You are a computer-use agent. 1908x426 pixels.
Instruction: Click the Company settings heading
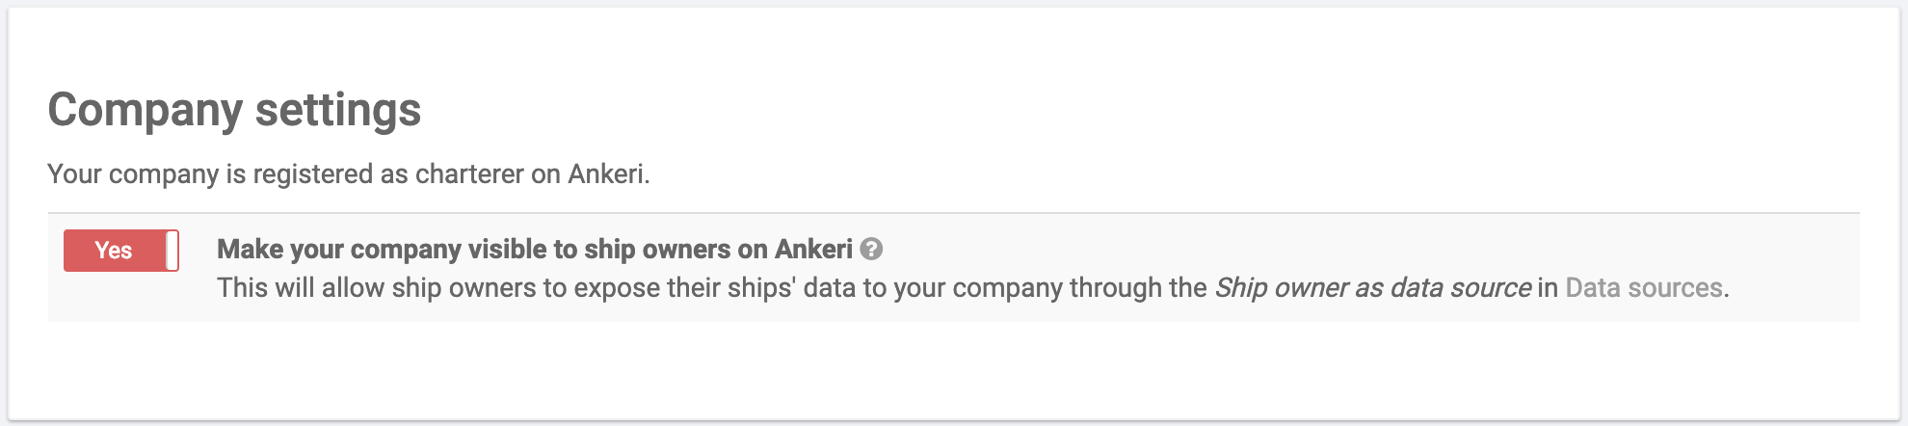(234, 110)
